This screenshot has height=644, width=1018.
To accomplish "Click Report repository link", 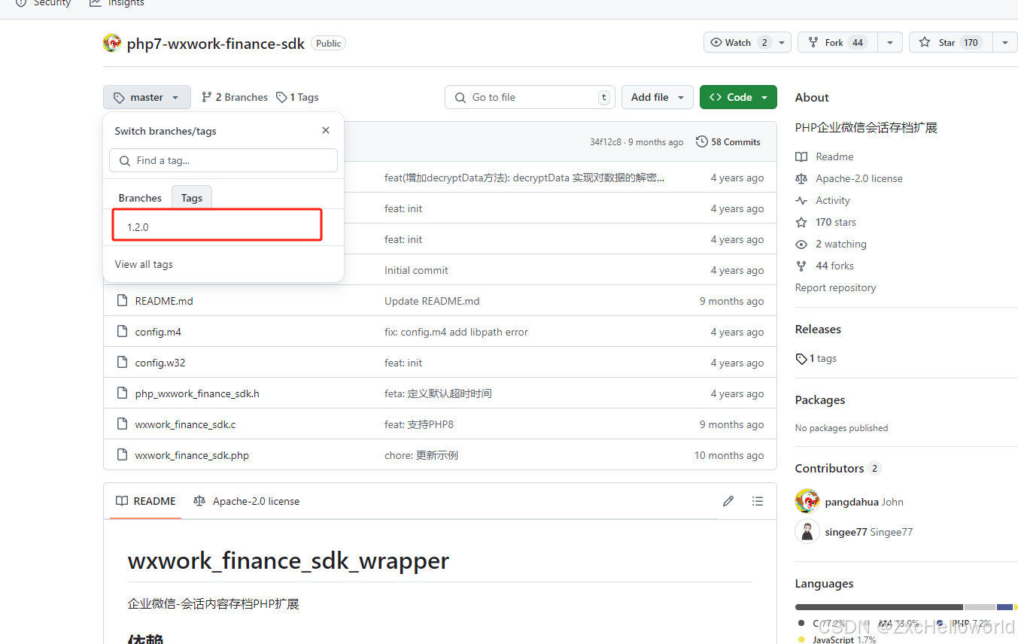I will click(835, 287).
